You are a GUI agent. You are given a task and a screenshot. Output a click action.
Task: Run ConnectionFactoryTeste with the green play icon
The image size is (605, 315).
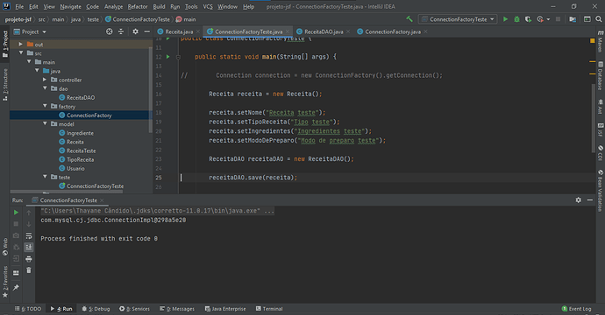(x=505, y=19)
